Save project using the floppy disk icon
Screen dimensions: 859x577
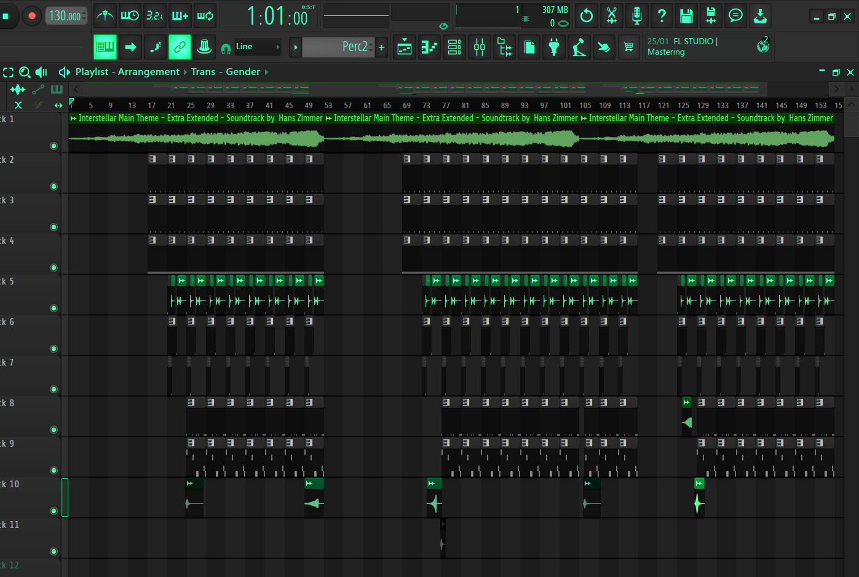686,16
